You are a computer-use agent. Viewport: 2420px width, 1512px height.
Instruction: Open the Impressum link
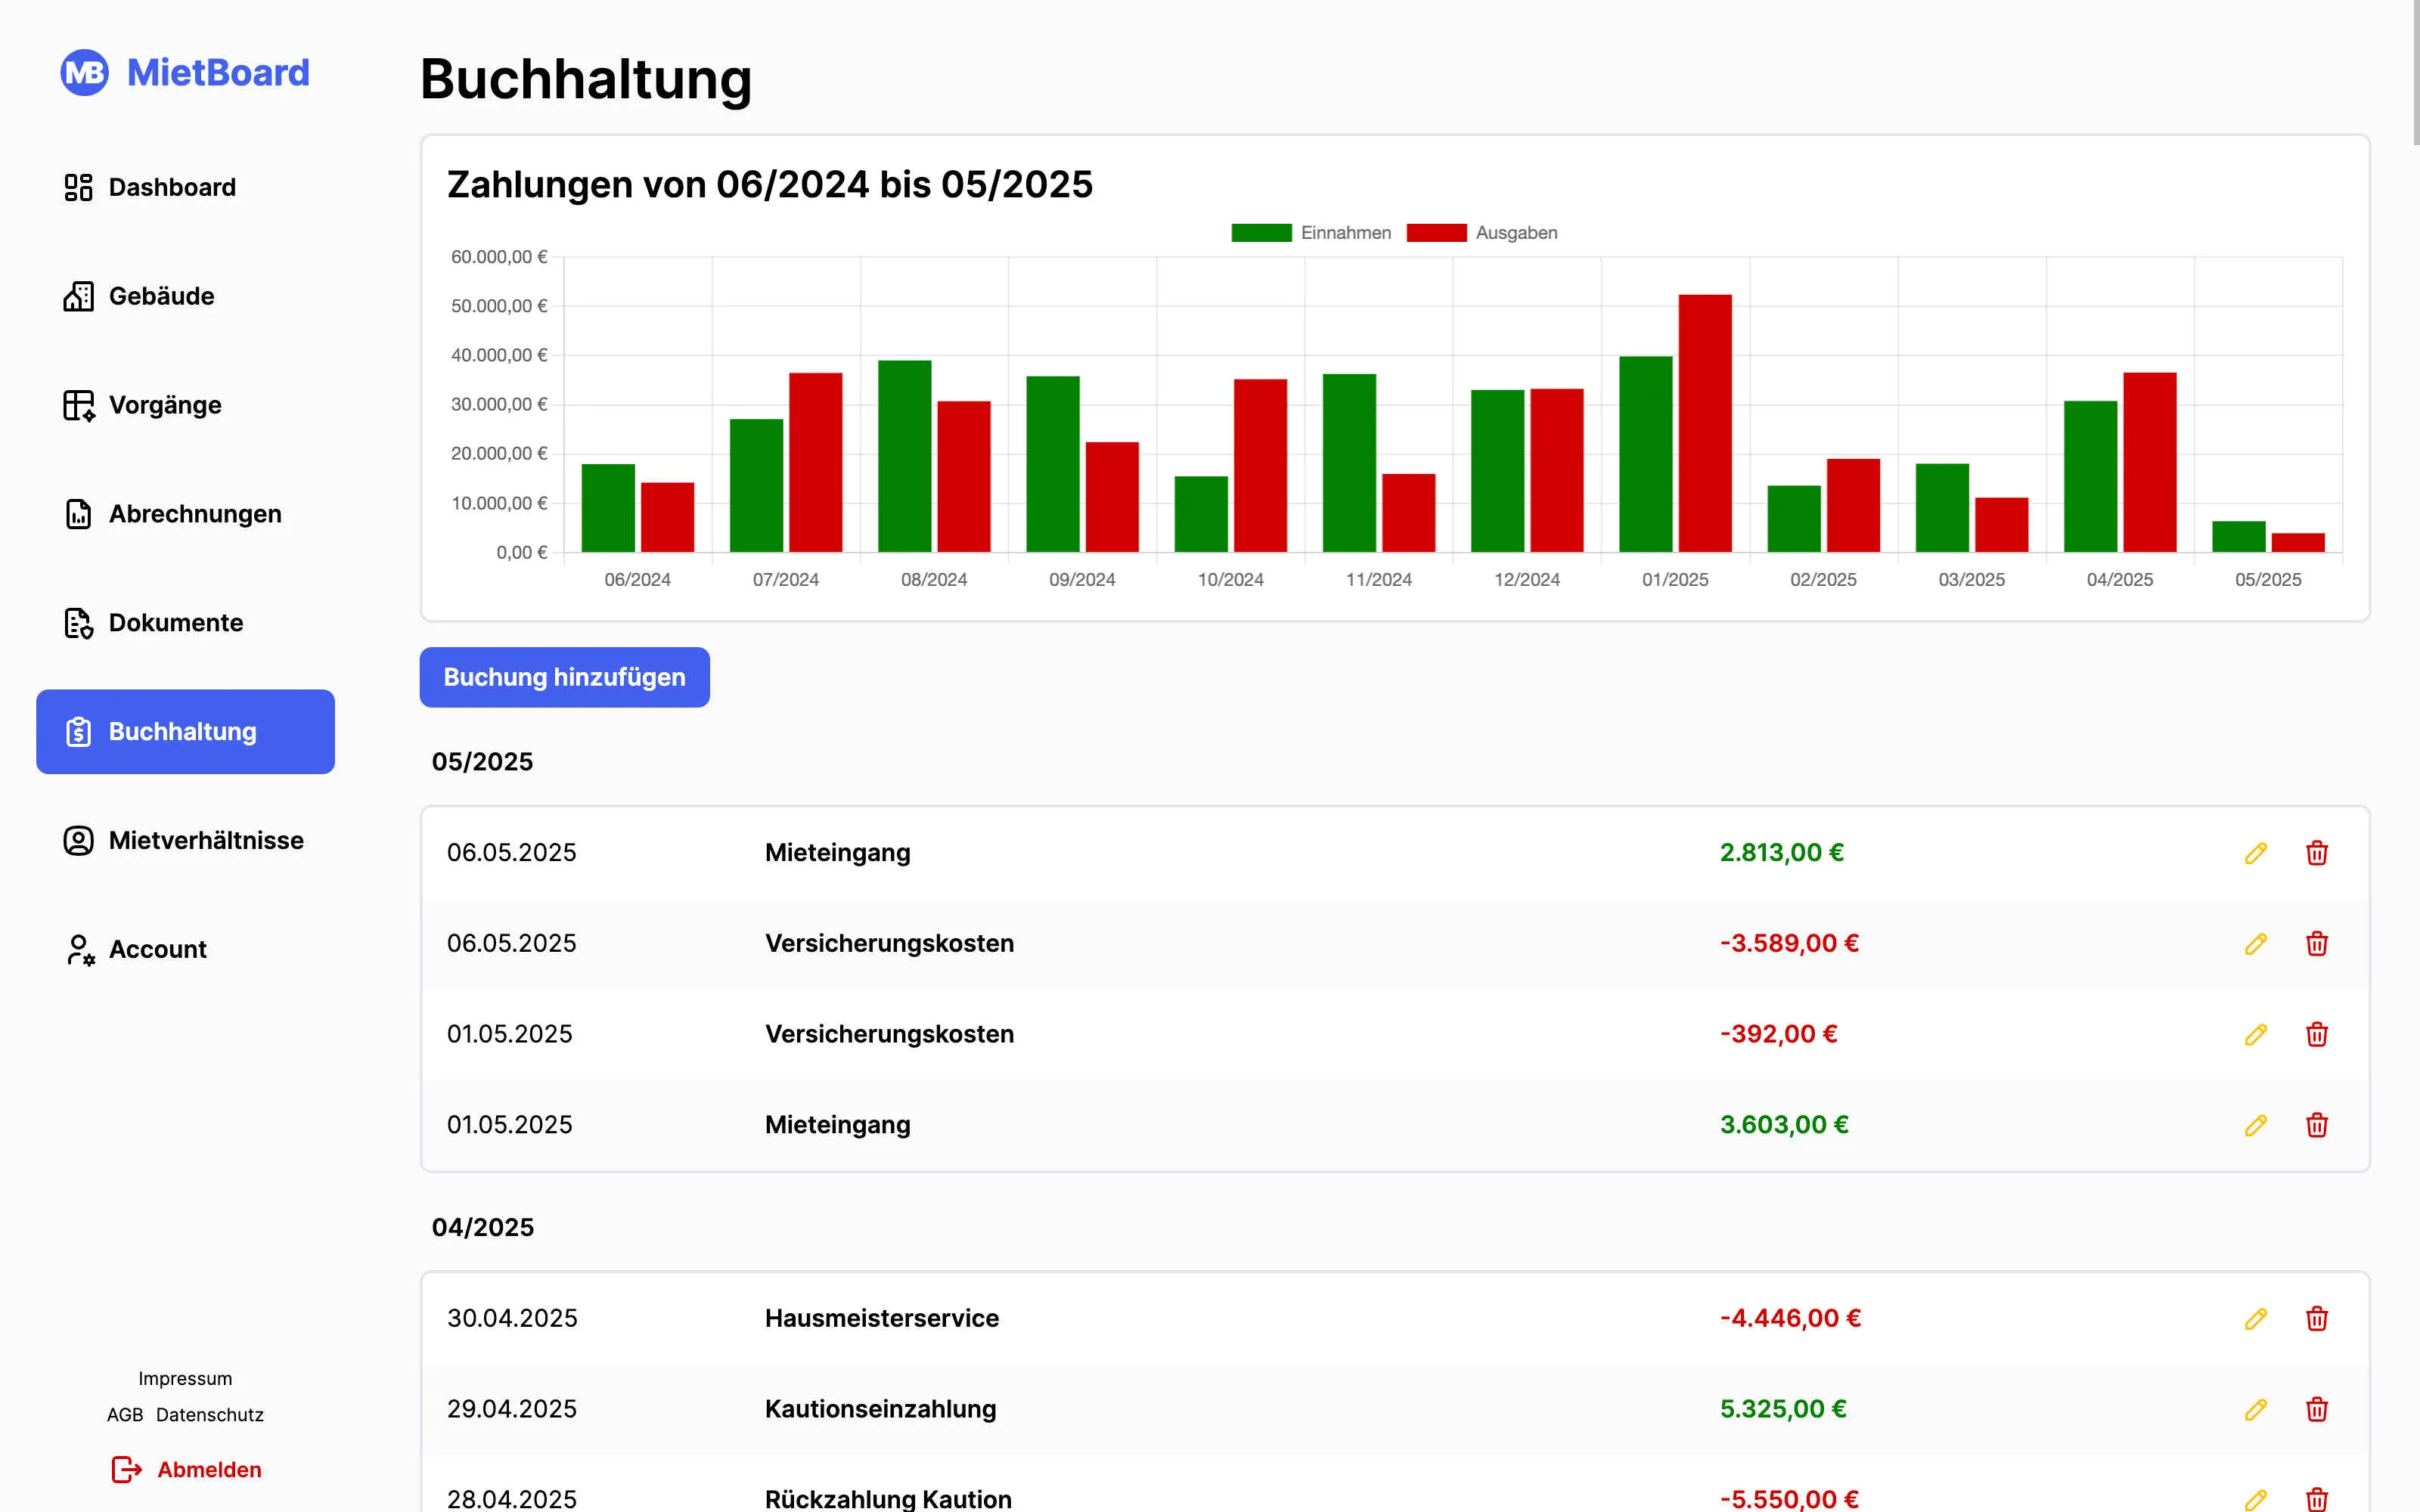click(x=185, y=1378)
